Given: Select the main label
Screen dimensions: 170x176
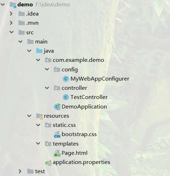Looking at the screenshot, I should pyautogui.click(x=41, y=42).
